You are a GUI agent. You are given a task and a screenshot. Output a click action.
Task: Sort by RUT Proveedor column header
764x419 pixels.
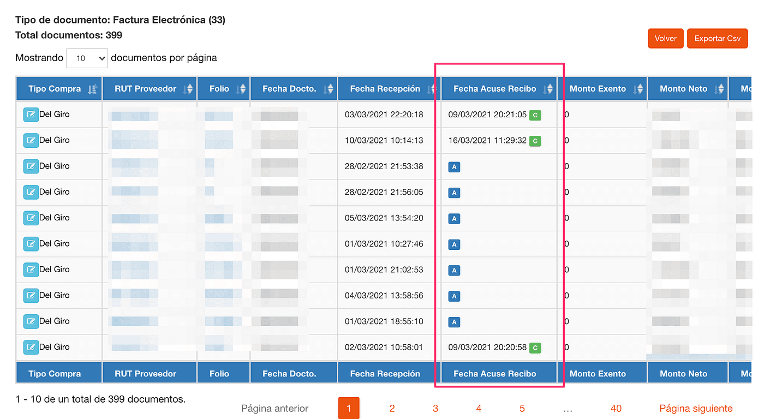click(150, 88)
